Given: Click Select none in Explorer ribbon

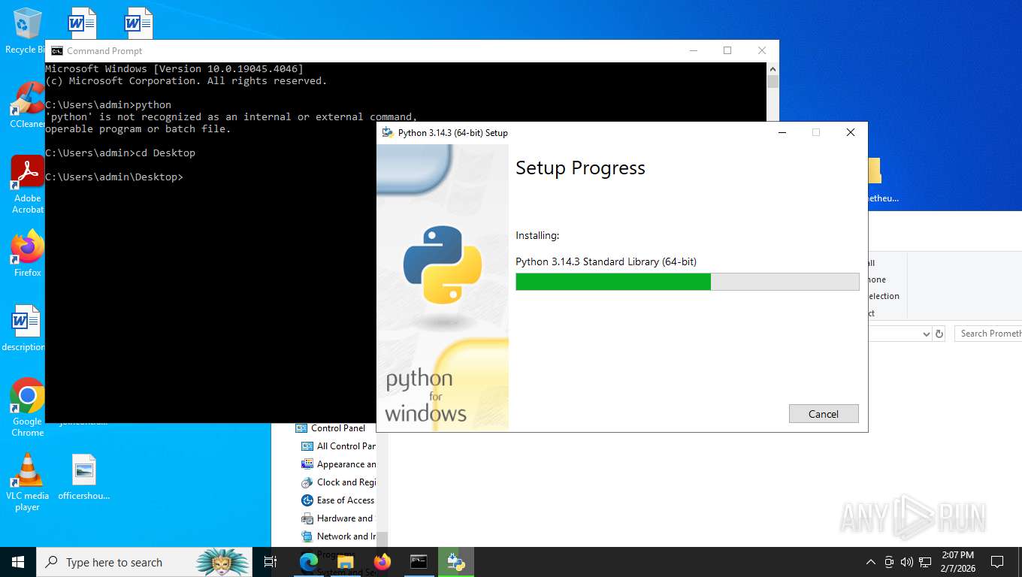Looking at the screenshot, I should click(x=877, y=279).
